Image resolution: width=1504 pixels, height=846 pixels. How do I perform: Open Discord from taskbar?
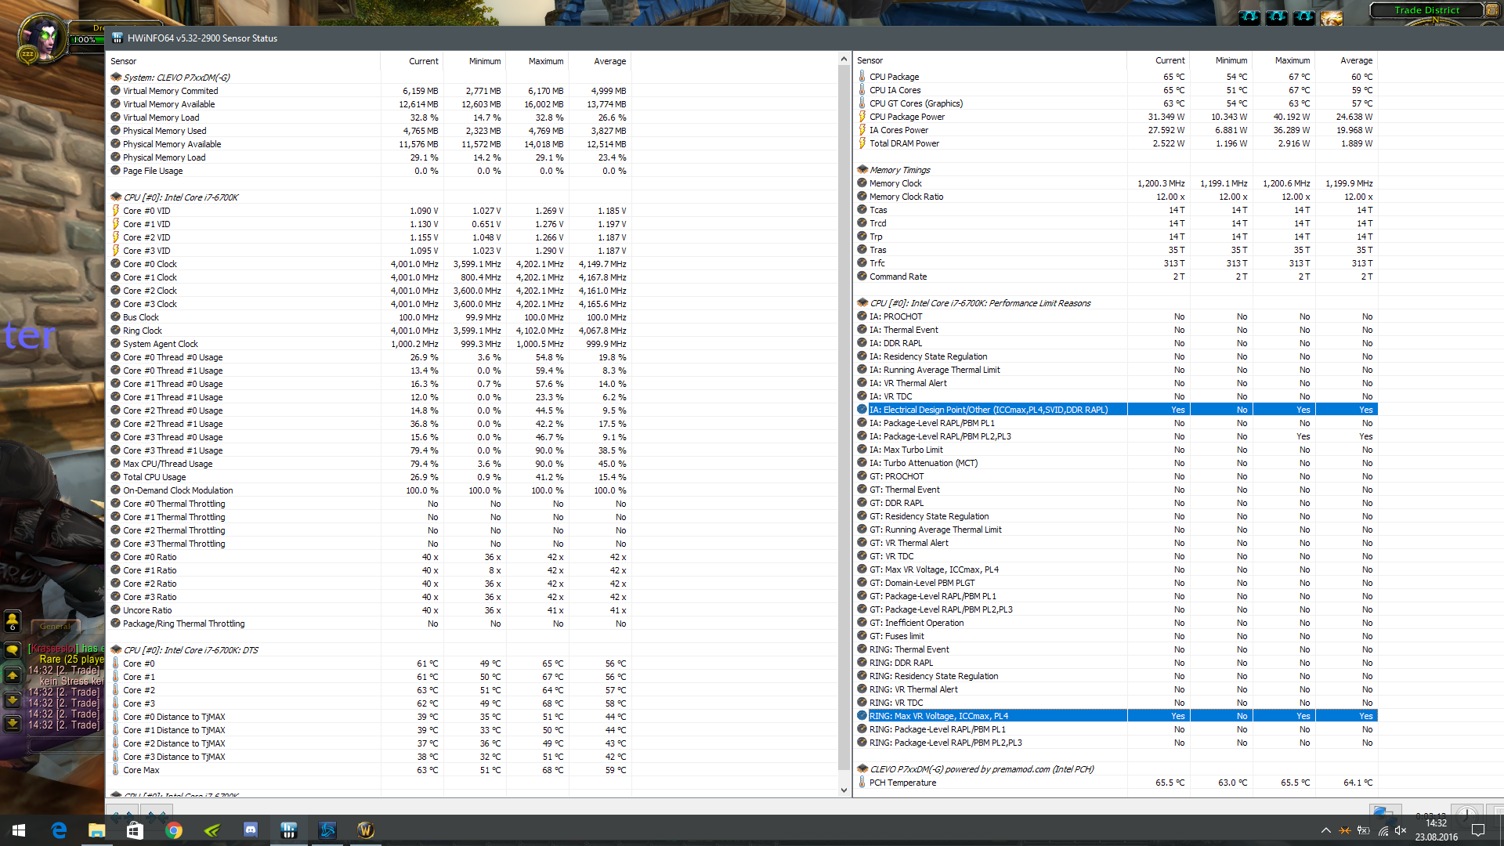(x=251, y=830)
